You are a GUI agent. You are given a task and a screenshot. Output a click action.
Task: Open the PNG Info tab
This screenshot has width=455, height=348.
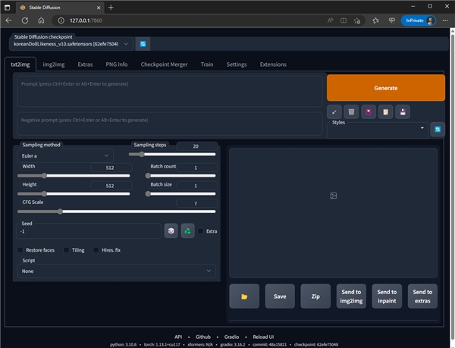[117, 64]
